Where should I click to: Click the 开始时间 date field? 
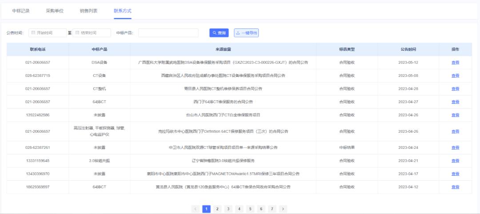48,33
